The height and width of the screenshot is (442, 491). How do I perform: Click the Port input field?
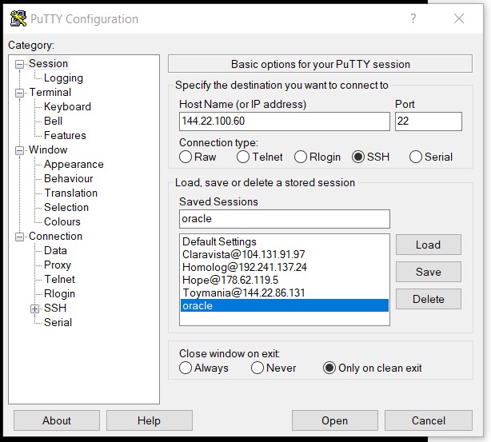(428, 121)
